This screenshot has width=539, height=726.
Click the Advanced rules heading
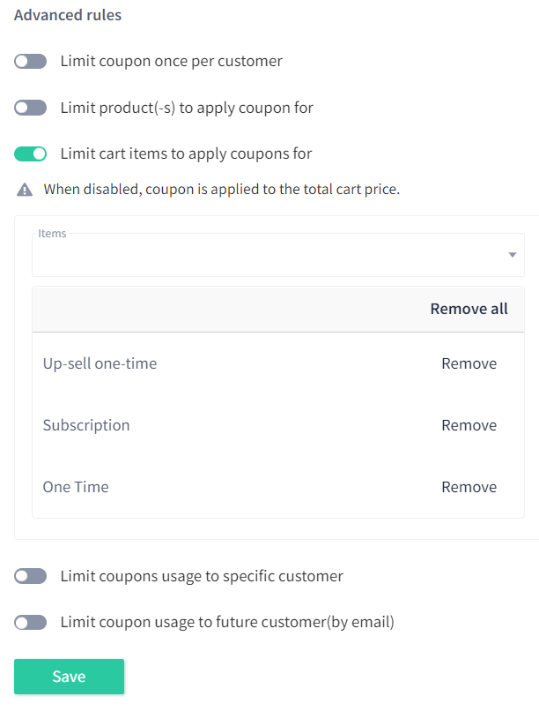coord(68,15)
